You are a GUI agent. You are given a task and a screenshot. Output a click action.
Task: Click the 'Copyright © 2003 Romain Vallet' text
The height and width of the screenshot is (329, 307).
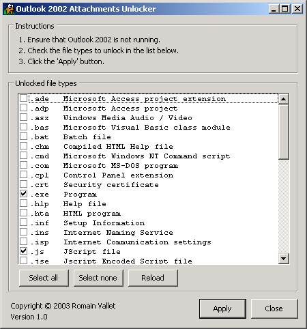63,306
